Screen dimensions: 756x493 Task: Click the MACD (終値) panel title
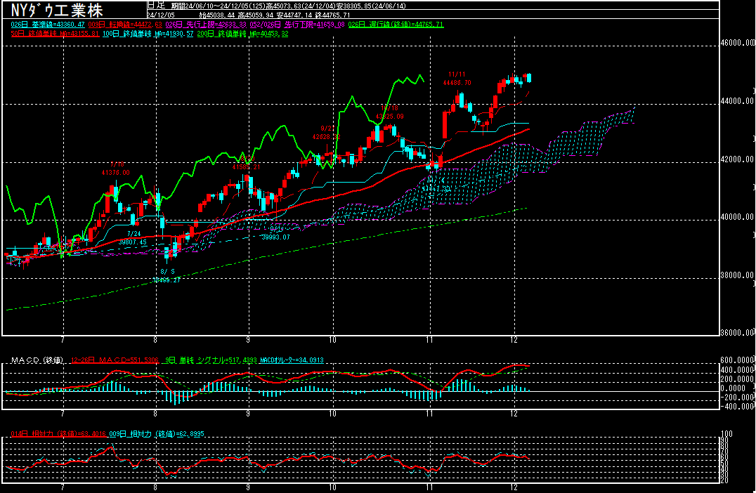pos(37,360)
